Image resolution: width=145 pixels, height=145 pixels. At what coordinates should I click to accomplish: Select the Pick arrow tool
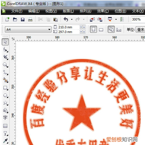pyautogui.click(x=5, y=42)
